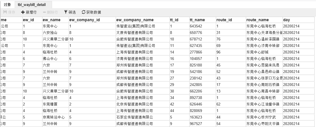Click the filter funnel icon
The image size is (316, 127).
click(66, 12)
